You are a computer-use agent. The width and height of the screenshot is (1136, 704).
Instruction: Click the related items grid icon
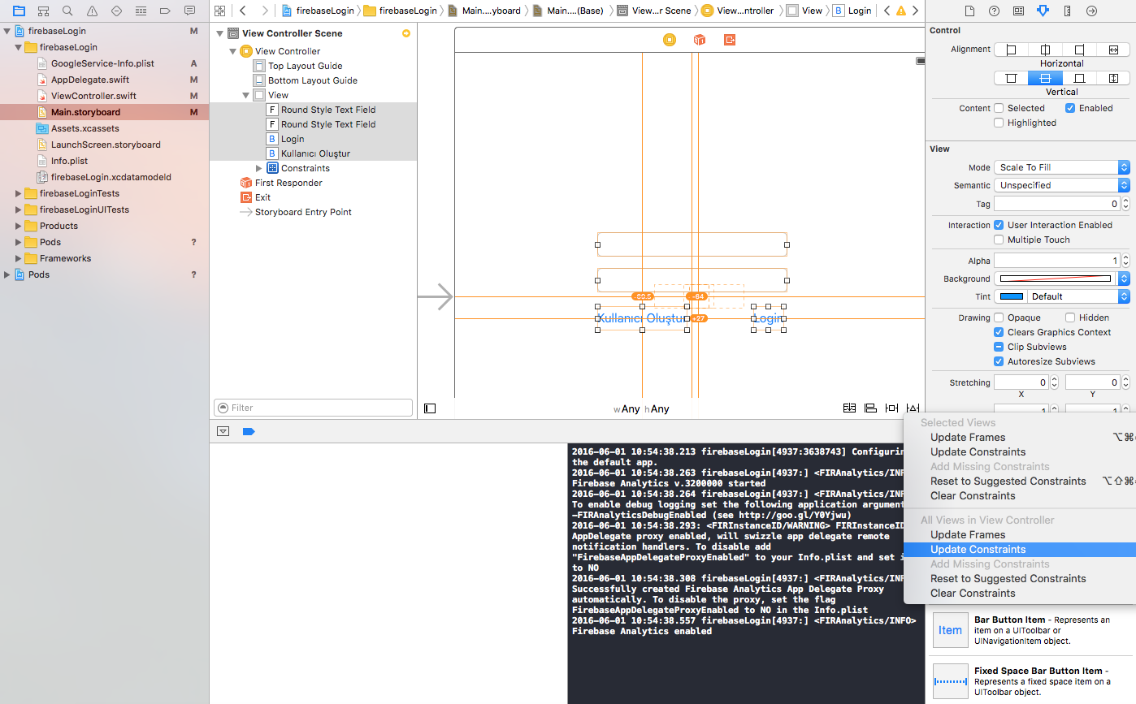[x=219, y=11]
